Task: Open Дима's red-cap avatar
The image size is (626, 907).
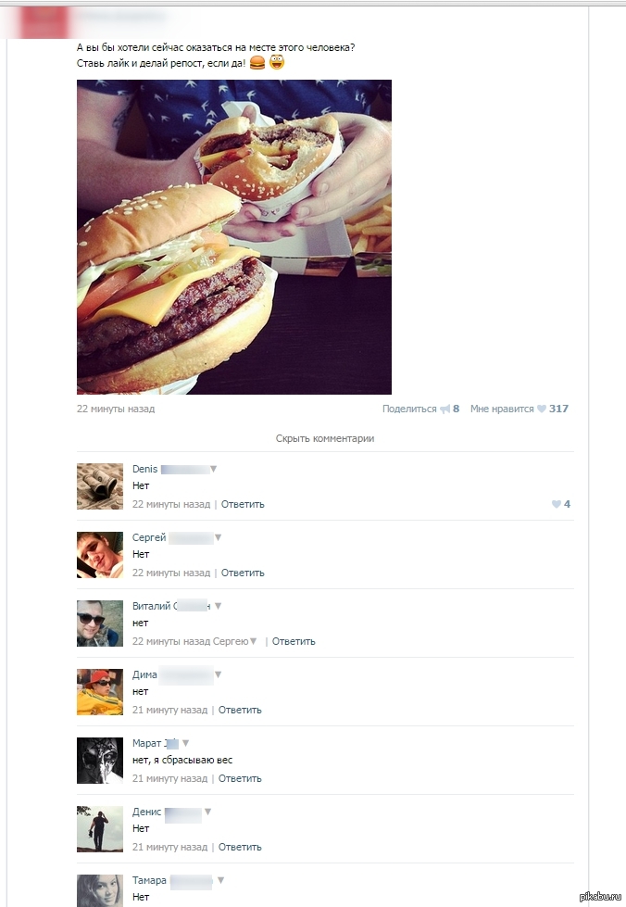Action: point(100,692)
